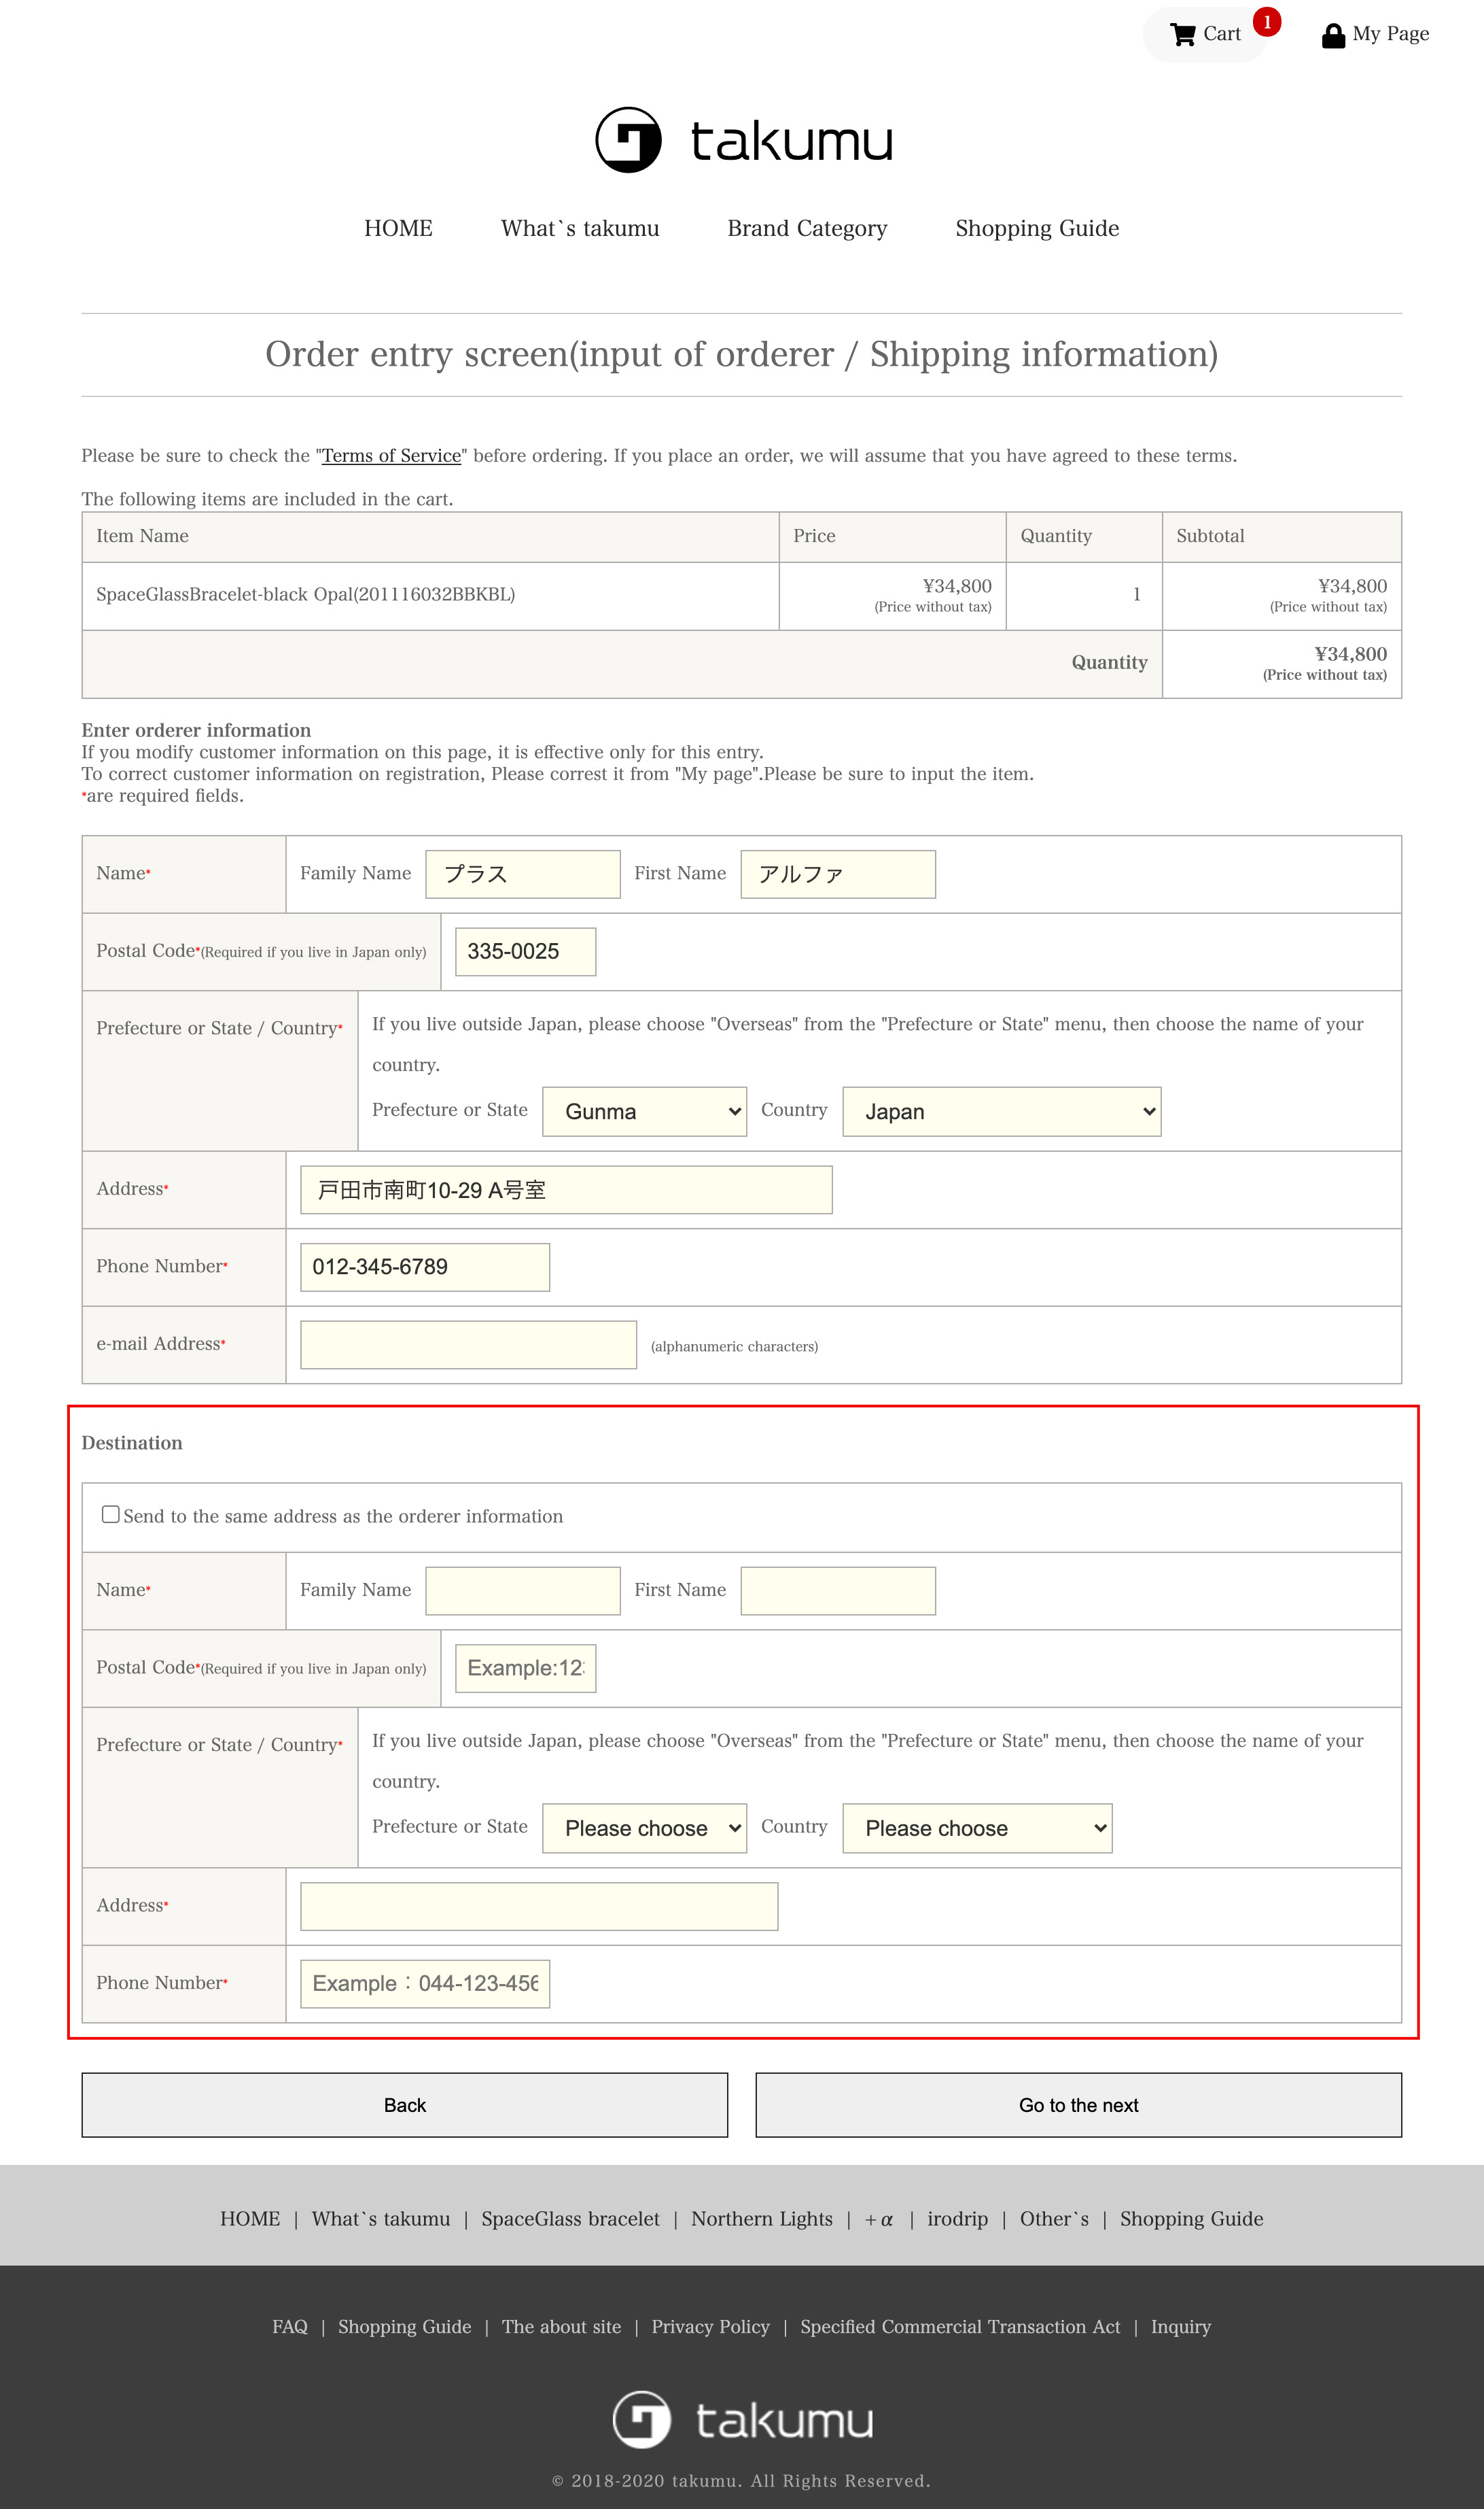Image resolution: width=1484 pixels, height=2509 pixels.
Task: Open the orderer Country dropdown showing Japan
Action: tap(1001, 1112)
